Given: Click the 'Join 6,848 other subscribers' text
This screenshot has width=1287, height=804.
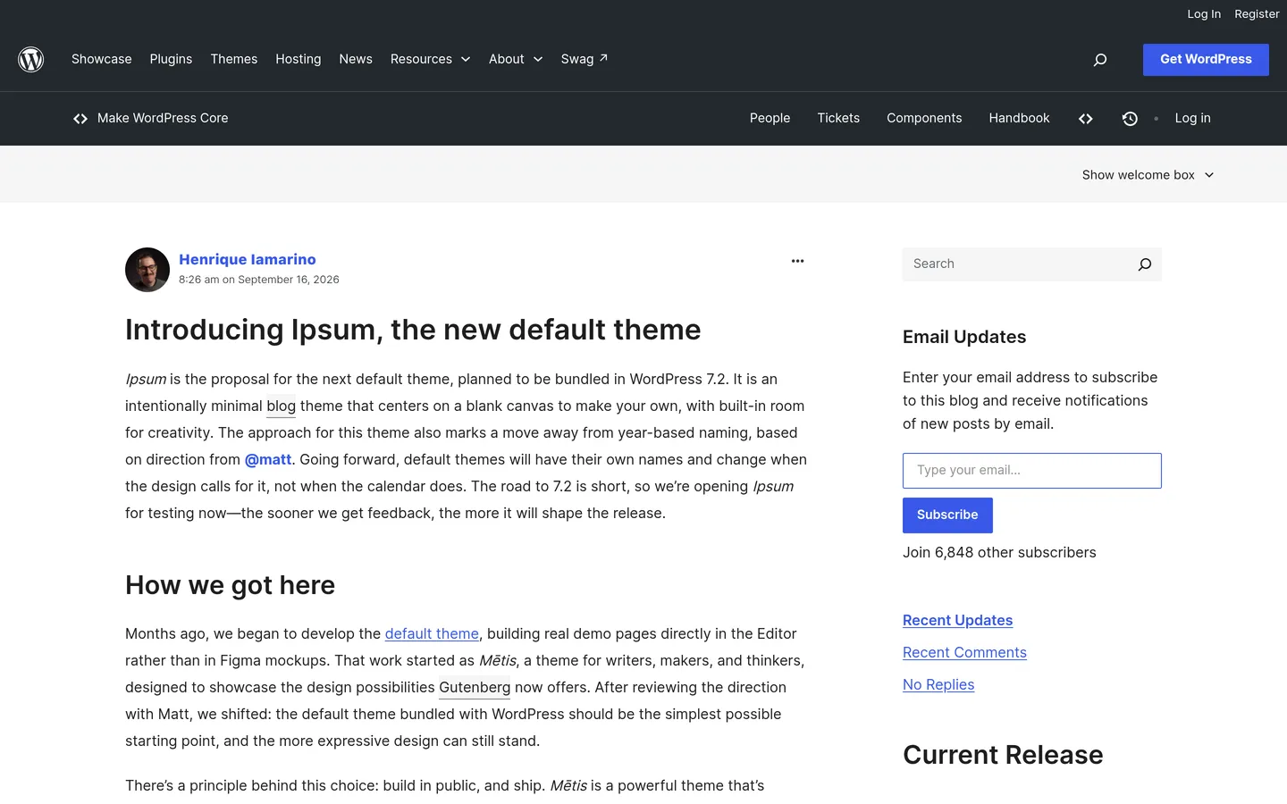Looking at the screenshot, I should click(x=999, y=552).
